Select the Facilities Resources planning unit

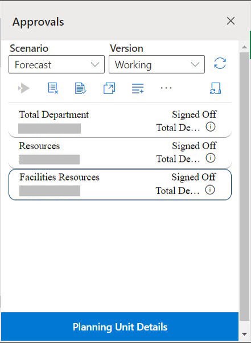click(x=120, y=185)
